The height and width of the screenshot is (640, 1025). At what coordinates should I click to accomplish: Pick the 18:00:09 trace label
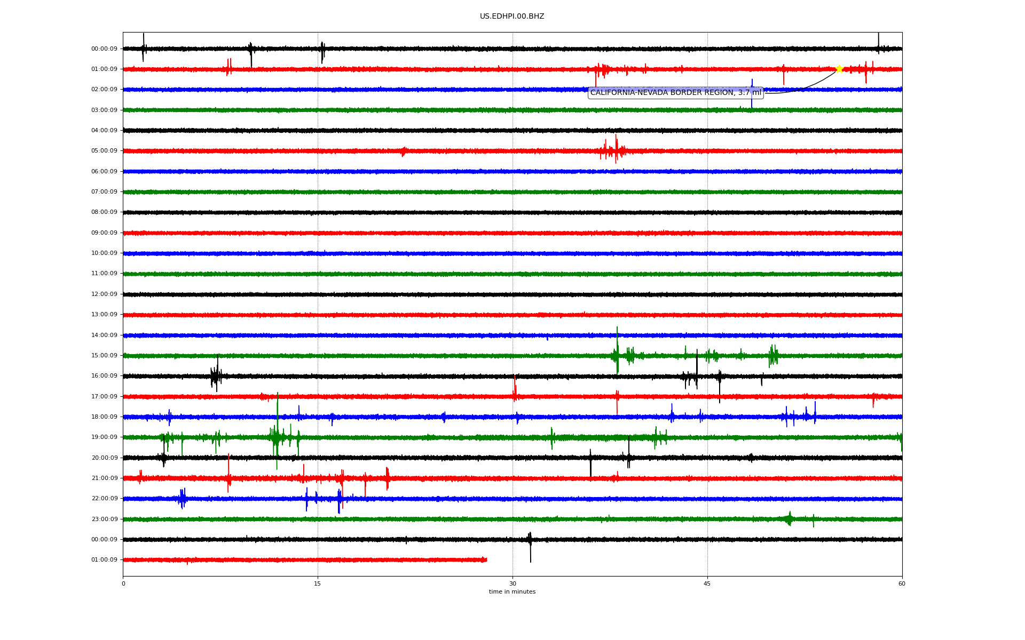point(104,417)
